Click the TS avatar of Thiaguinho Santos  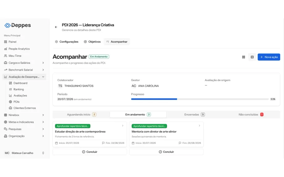coord(60,86)
